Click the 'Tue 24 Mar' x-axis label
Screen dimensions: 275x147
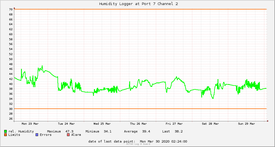(x=66, y=124)
